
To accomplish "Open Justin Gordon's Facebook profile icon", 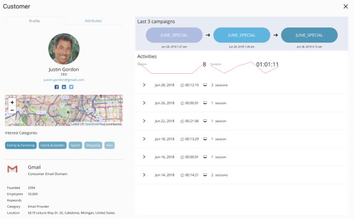I will point(56,87).
